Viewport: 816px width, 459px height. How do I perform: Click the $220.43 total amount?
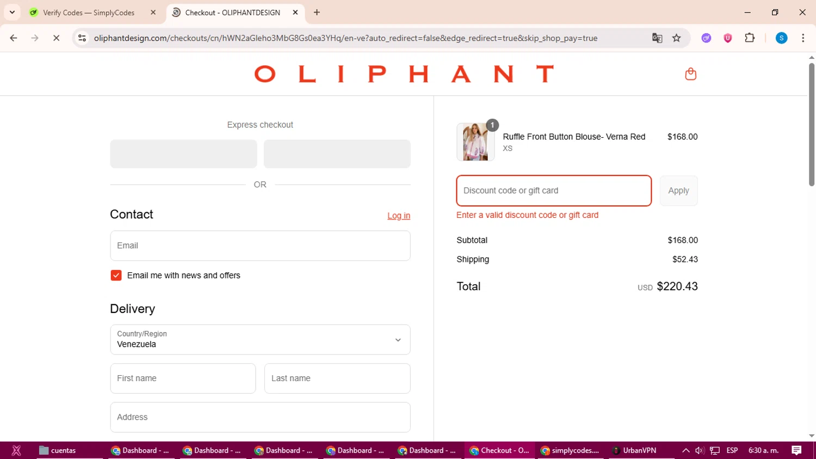[x=677, y=286]
